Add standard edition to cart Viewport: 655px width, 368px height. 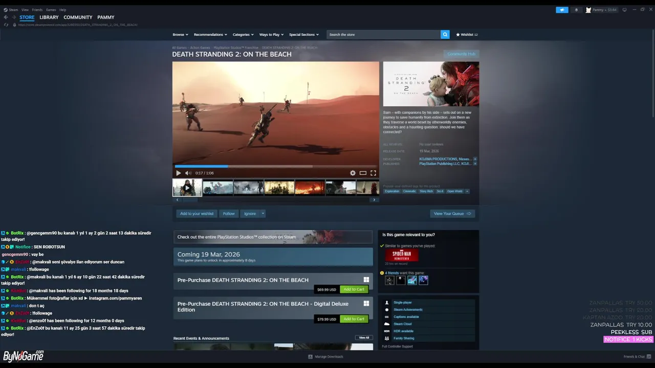[354, 289]
